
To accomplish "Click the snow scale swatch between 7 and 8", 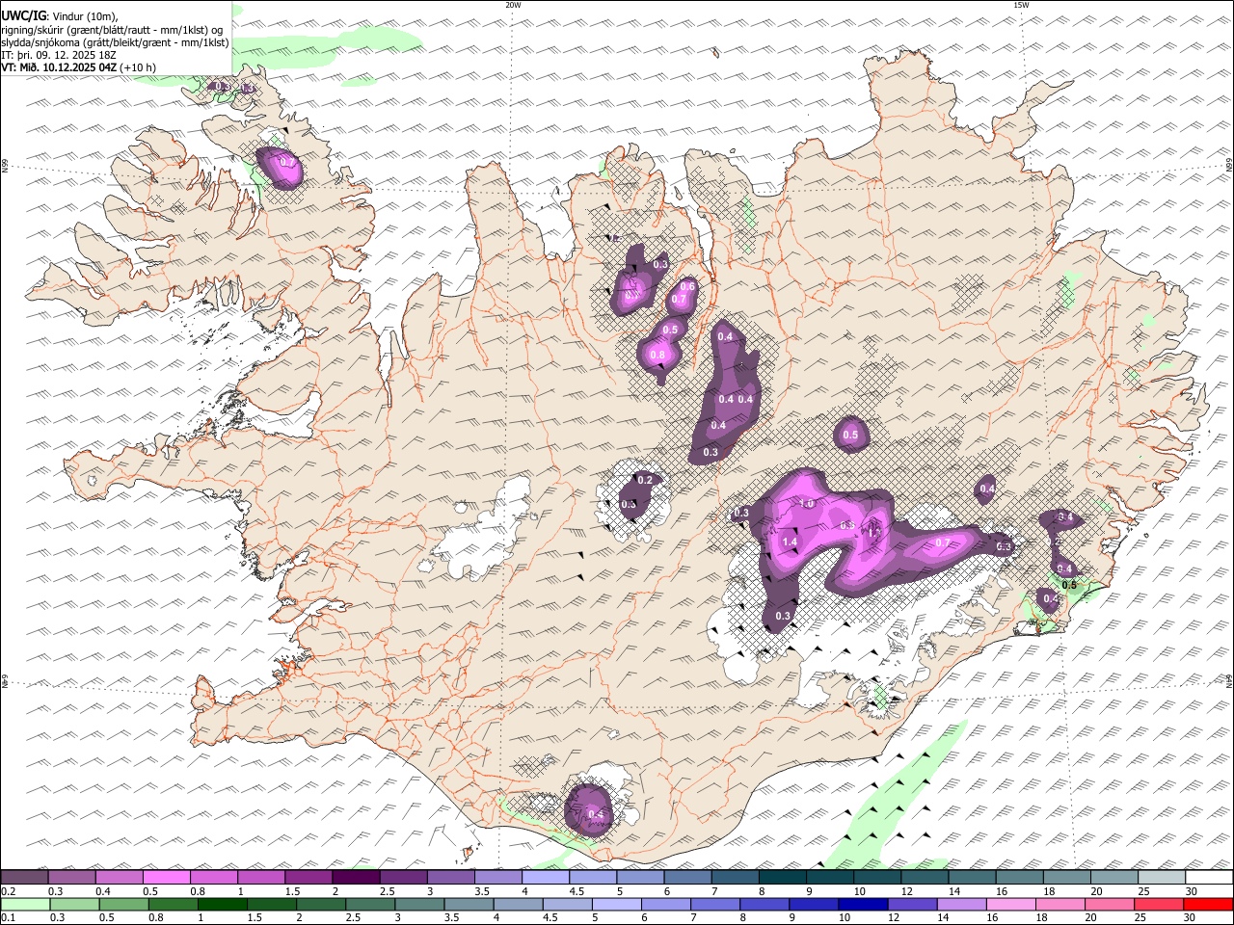I will click(736, 877).
